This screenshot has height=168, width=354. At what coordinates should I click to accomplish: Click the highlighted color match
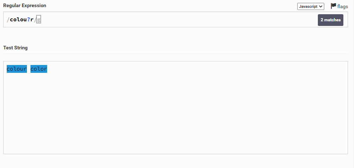coord(39,69)
